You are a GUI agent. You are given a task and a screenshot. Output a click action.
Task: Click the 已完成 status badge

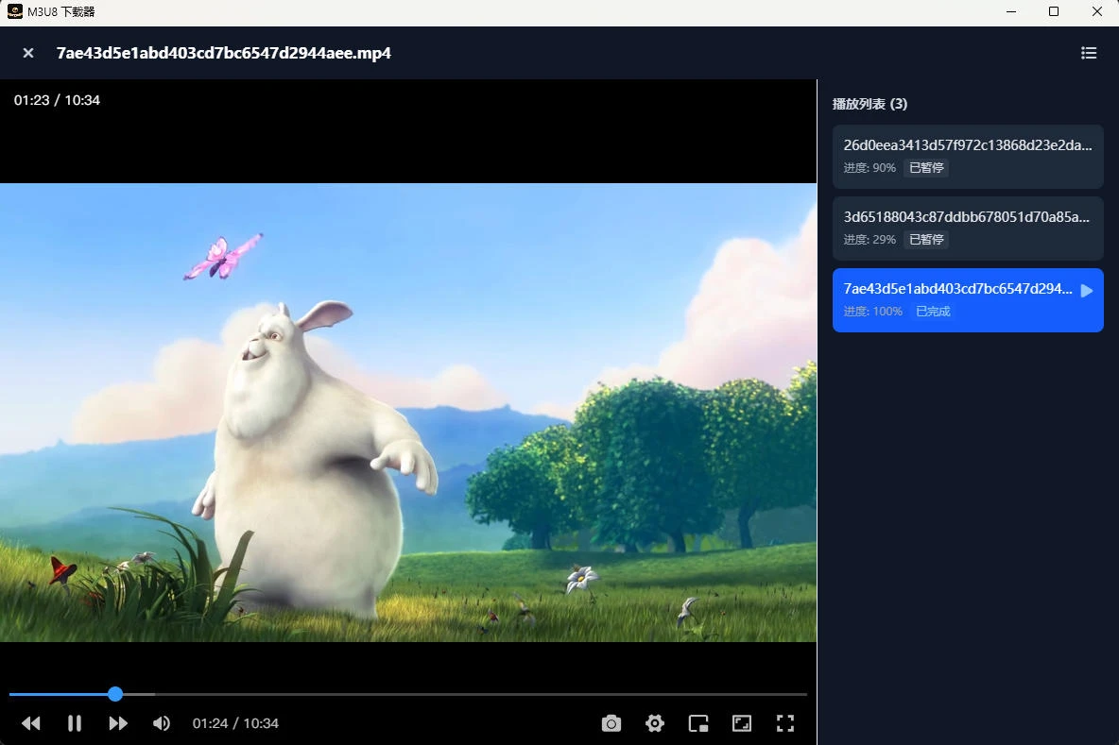933,312
